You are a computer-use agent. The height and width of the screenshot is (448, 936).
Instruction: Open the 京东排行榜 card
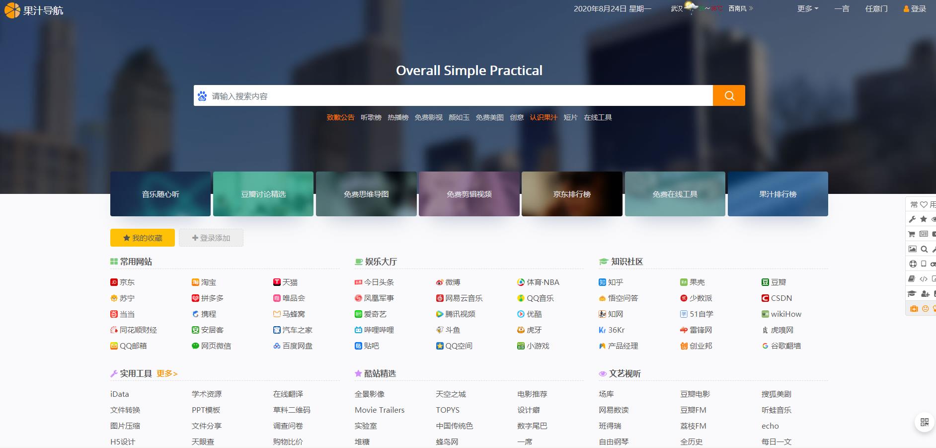572,194
